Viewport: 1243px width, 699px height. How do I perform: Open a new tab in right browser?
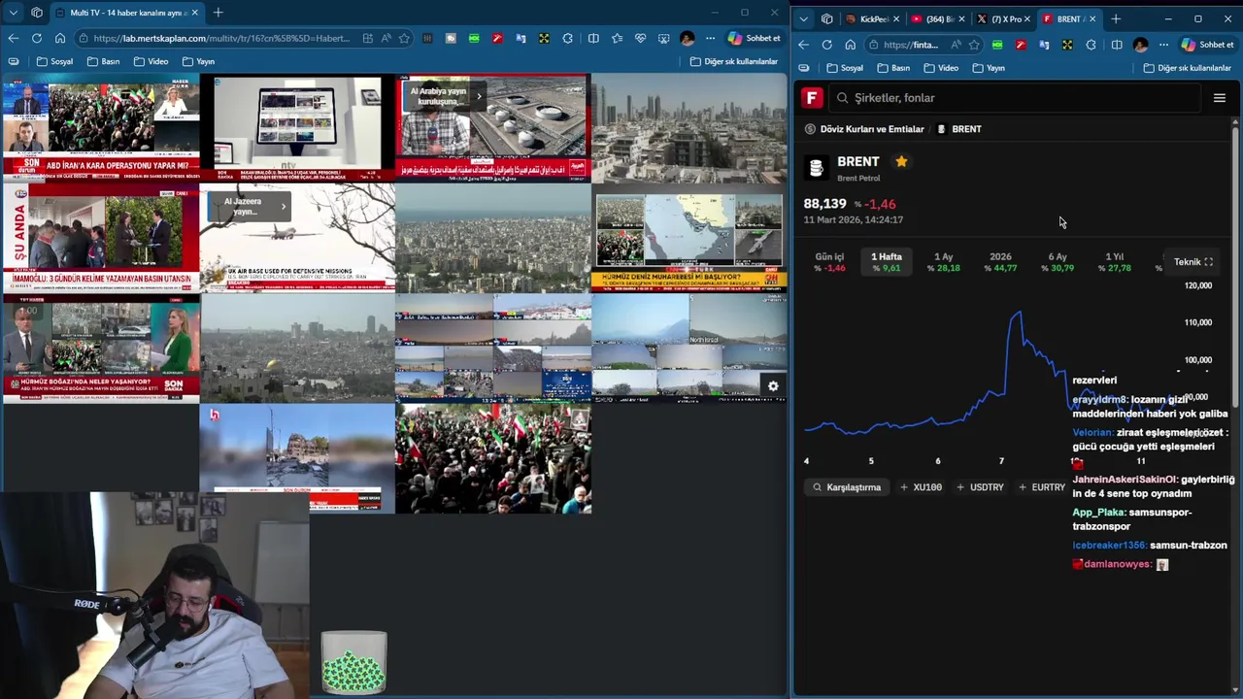pos(1116,18)
